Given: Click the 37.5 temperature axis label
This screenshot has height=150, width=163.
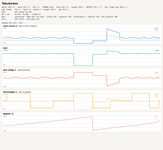Looking at the screenshot, I should point(5,131).
